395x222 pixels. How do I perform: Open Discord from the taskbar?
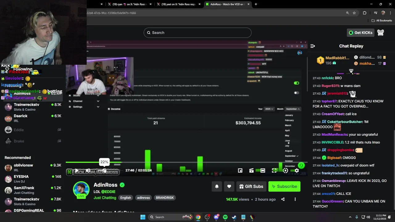tap(216, 217)
